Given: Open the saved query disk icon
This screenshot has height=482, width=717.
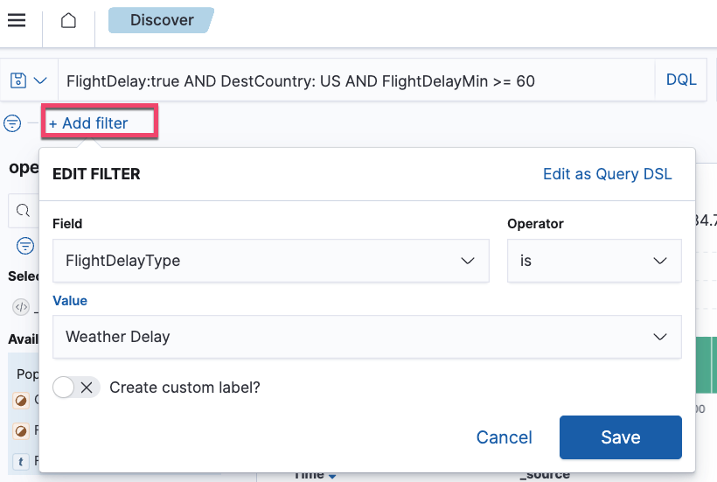Looking at the screenshot, I should (x=18, y=80).
